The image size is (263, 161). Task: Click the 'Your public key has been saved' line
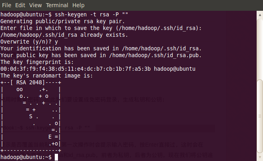point(101,56)
